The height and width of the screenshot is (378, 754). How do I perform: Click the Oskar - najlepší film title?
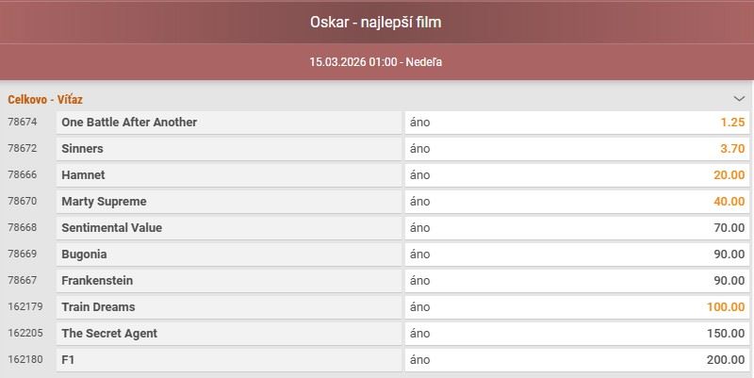point(376,22)
